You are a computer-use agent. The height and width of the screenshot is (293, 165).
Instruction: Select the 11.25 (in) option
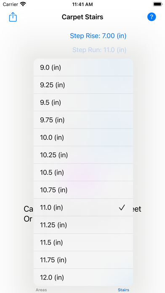83,225
